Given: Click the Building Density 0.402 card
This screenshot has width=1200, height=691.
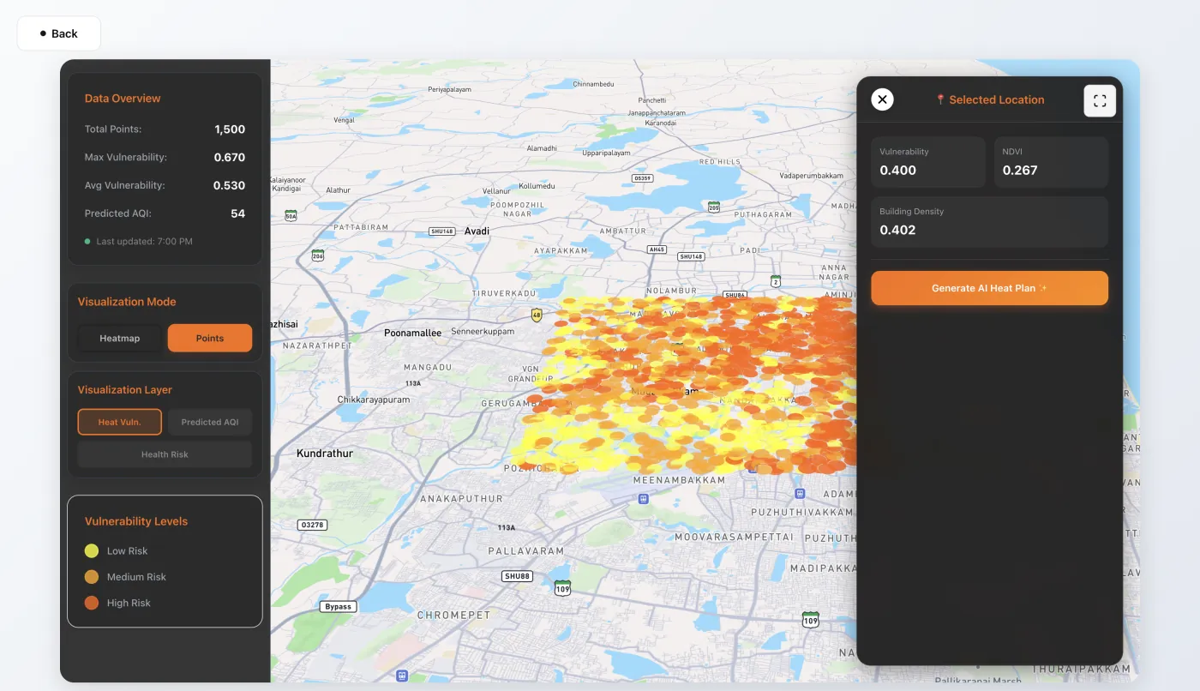Looking at the screenshot, I should click(990, 222).
